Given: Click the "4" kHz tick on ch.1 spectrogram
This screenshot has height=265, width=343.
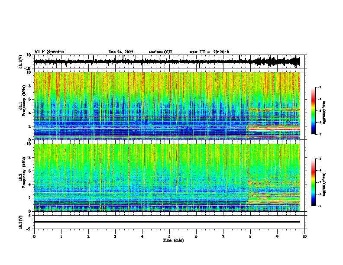Looking at the screenshot, I should [30, 113].
